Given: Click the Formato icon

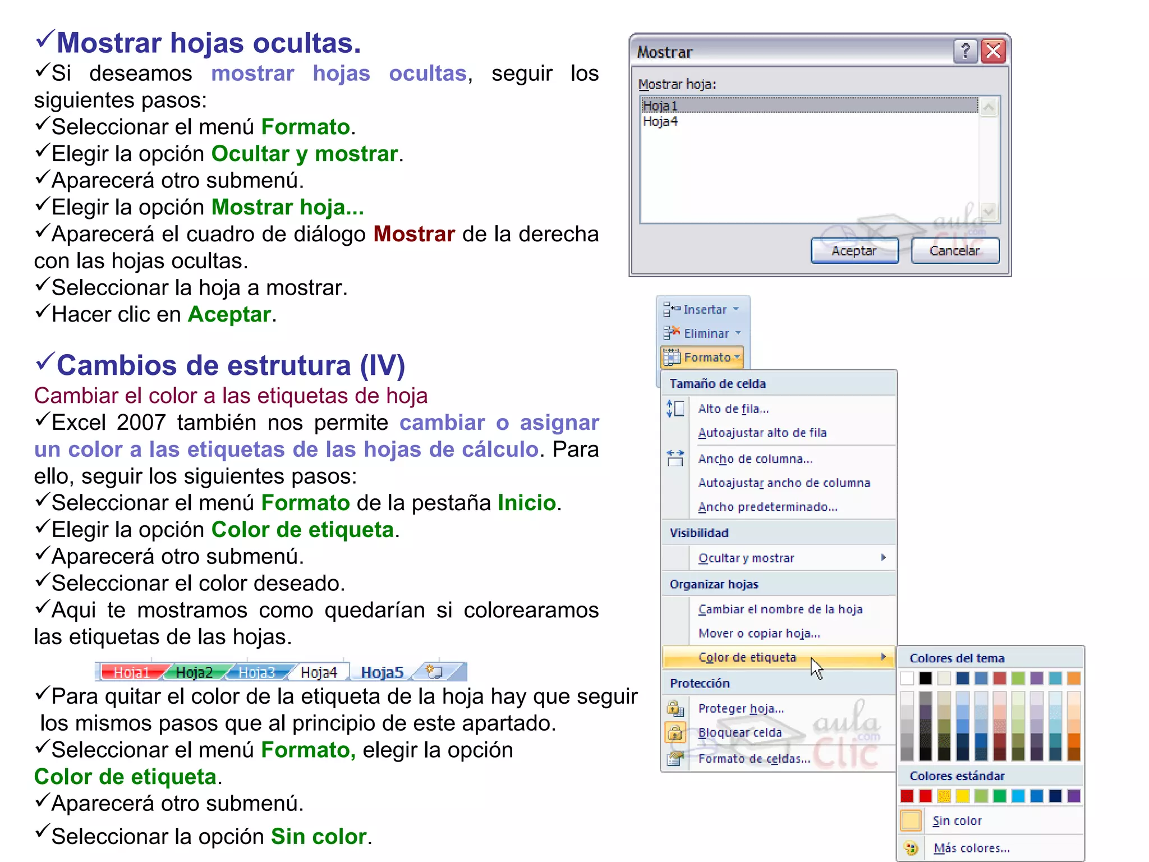Looking at the screenshot, I should pyautogui.click(x=672, y=357).
